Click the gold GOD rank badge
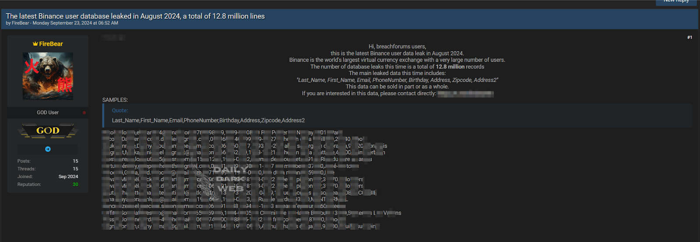Screen dimensions: 700x242 [x=48, y=131]
